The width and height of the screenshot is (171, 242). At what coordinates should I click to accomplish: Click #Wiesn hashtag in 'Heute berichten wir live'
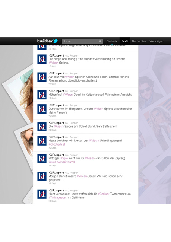click(x=94, y=141)
